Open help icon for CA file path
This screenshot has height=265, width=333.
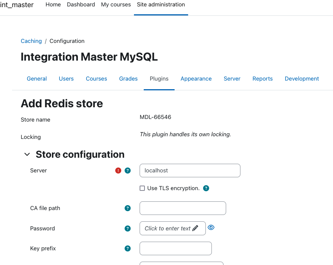[x=128, y=208]
